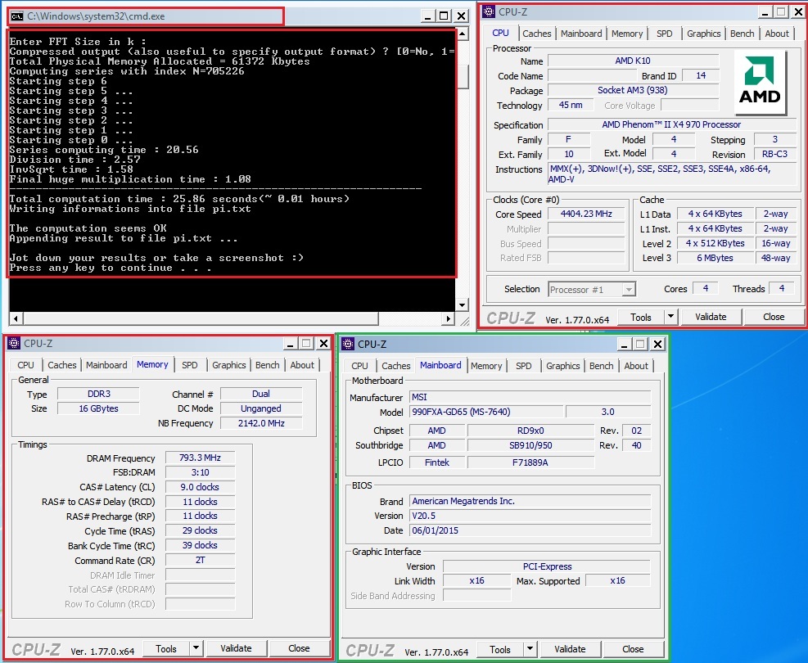
Task: Click the BIOS Date 06/01/2015 field
Action: coord(530,530)
